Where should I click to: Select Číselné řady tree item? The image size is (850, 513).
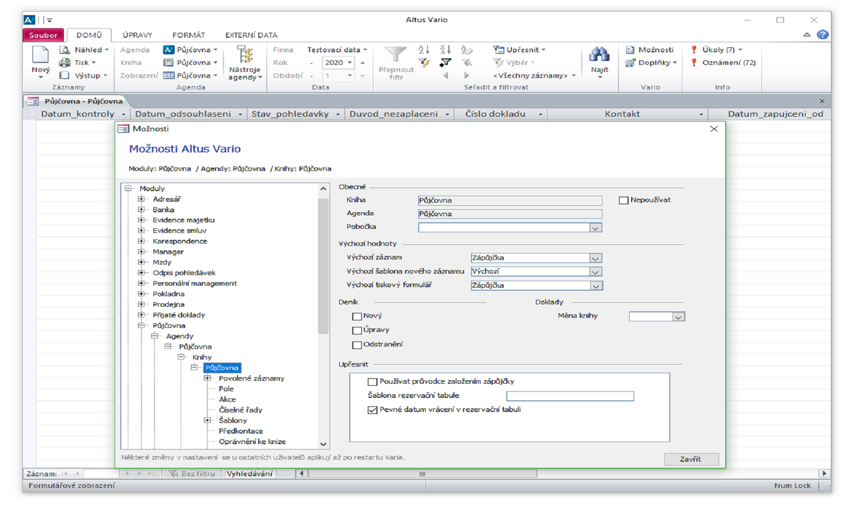[241, 410]
